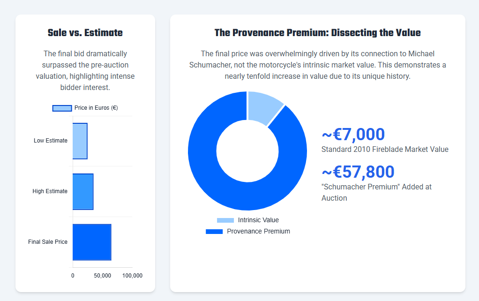Click the Provenance Premium blue legend swatch
Image resolution: width=479 pixels, height=301 pixels.
214,232
